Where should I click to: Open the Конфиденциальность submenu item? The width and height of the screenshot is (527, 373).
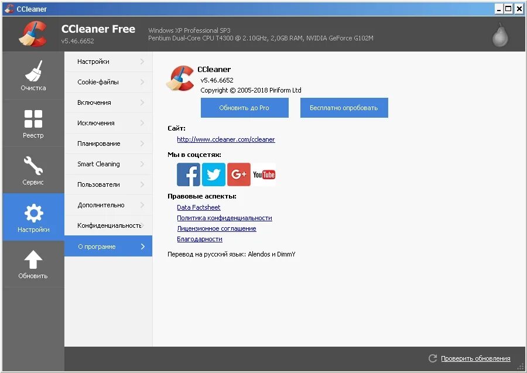(108, 225)
